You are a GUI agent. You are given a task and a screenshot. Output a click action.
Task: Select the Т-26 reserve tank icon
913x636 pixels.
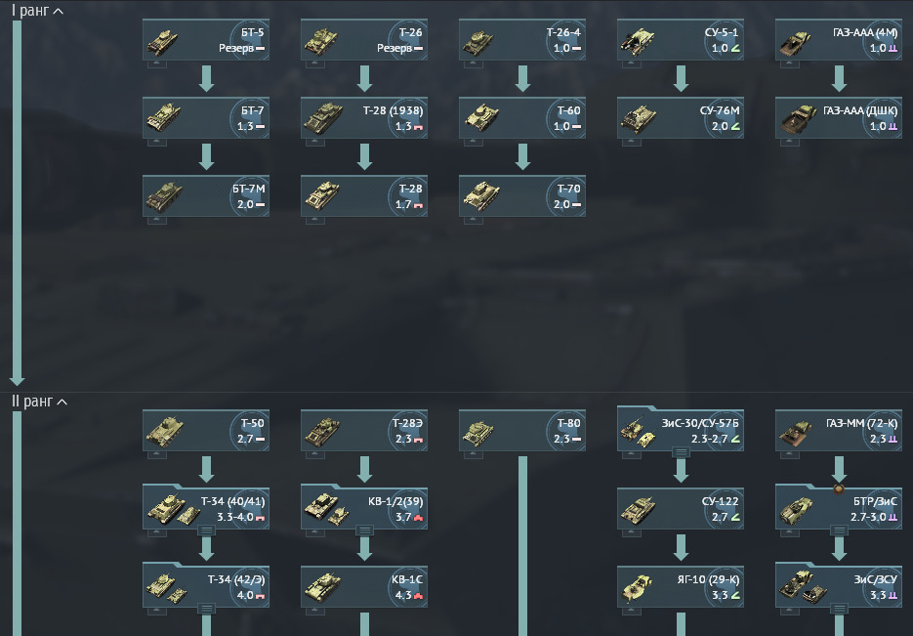pos(320,41)
